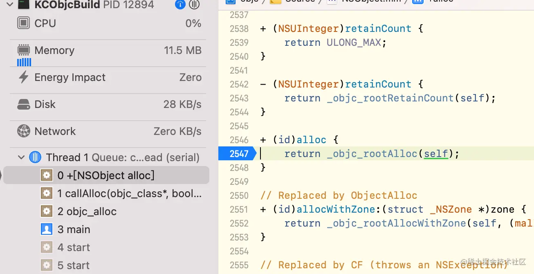This screenshot has height=274, width=534.
Task: Select stack frame 2 objc_alloc
Action: (106, 211)
